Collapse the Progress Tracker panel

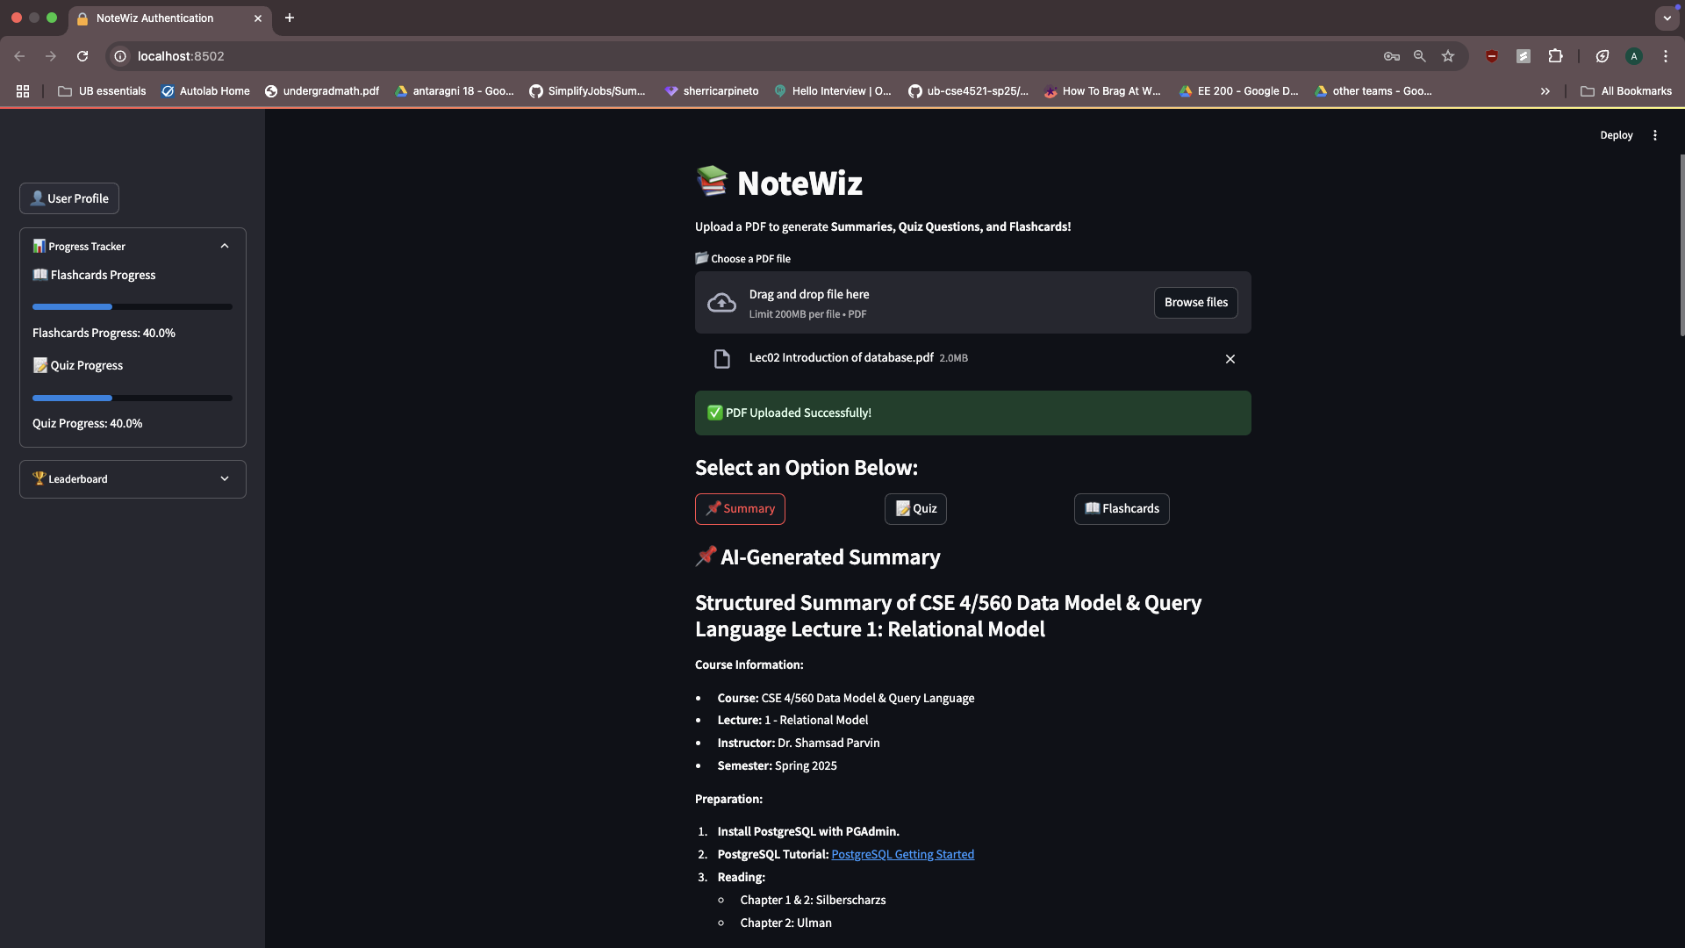[225, 247]
